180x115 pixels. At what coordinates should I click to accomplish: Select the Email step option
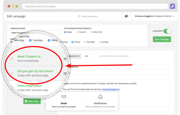coord(64,101)
